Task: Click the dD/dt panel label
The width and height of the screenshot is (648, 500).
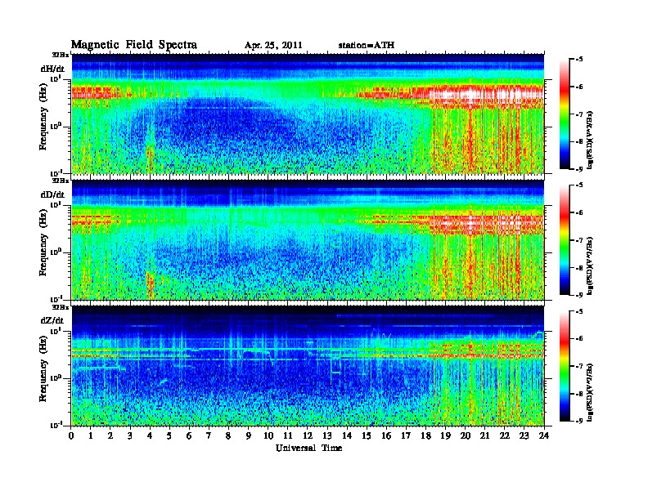Action: click(x=52, y=194)
